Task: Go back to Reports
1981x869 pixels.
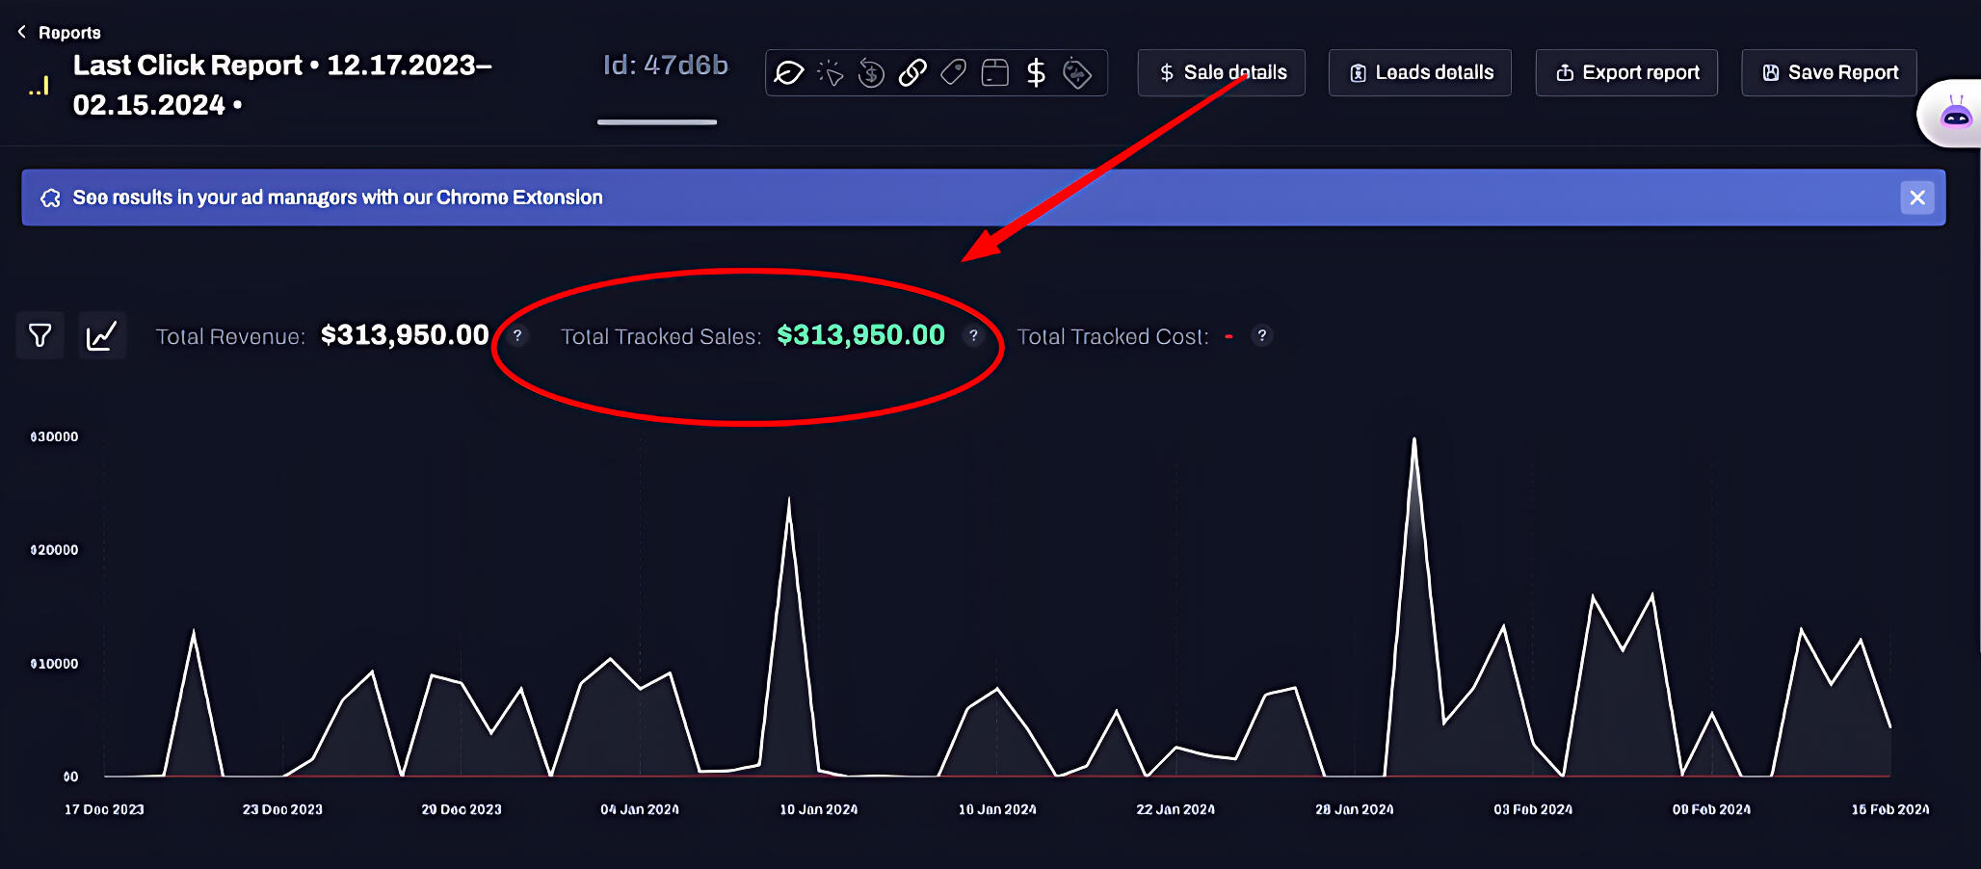Action: coord(60,33)
